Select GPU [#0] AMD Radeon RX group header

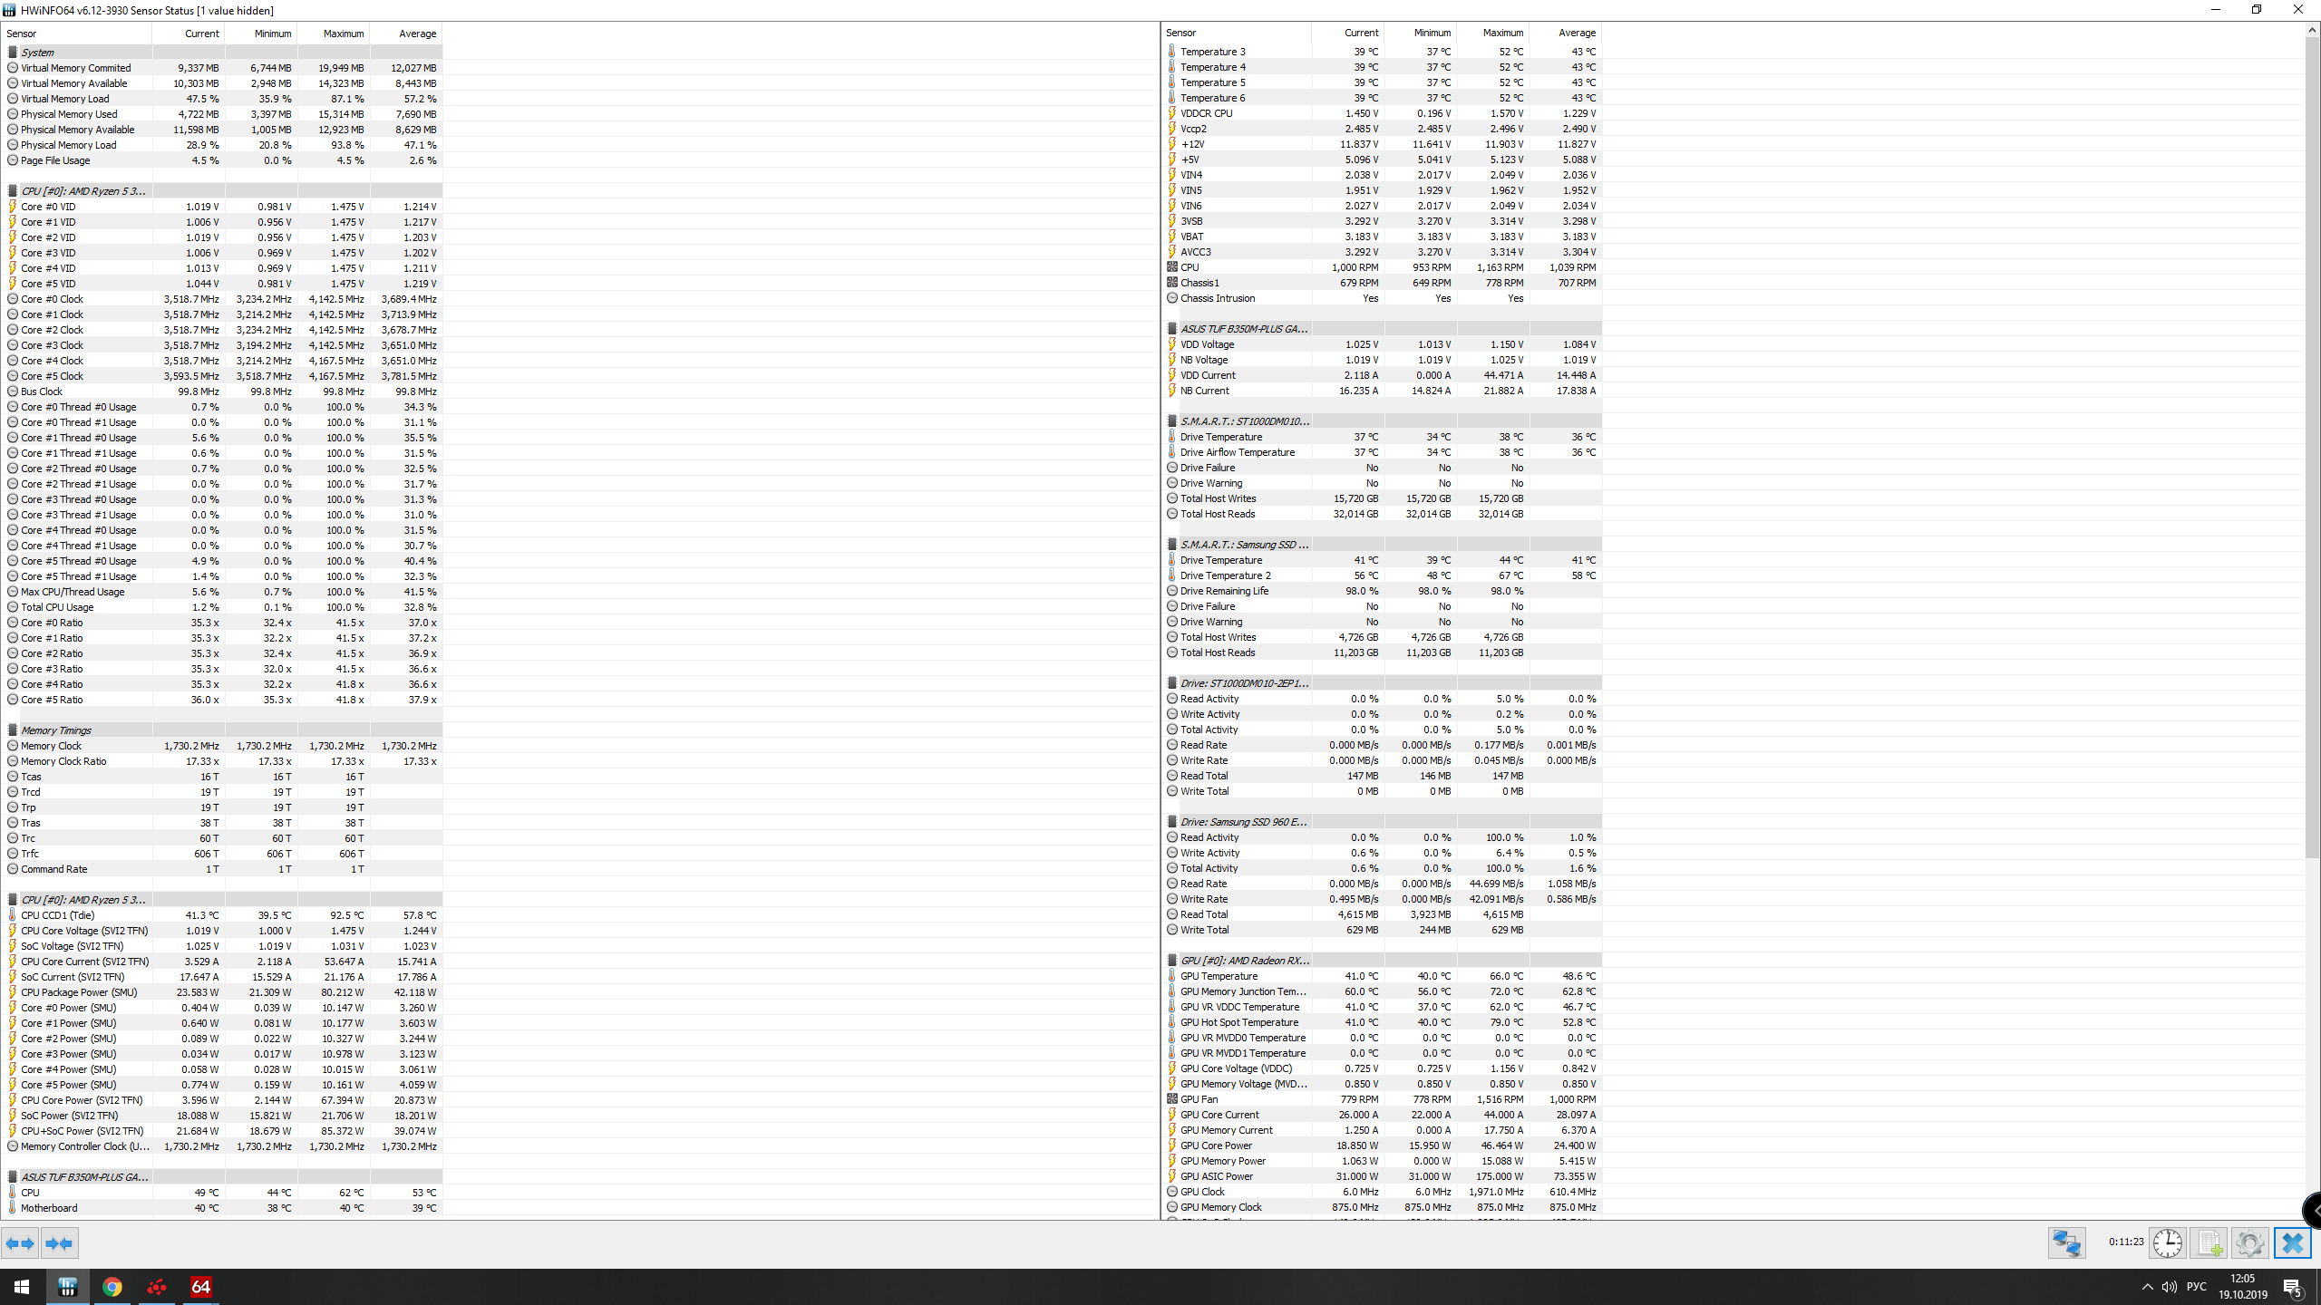click(x=1243, y=961)
